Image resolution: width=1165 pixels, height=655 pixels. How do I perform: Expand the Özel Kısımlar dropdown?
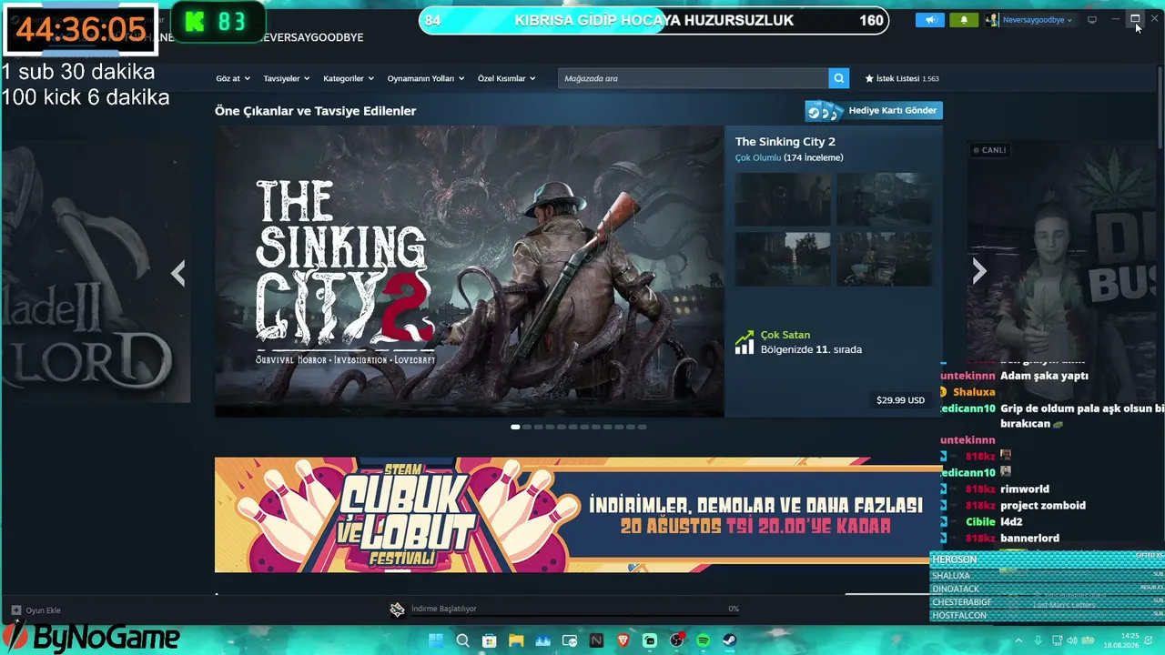[507, 78]
